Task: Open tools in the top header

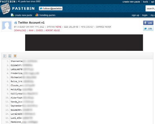Action: pos(145,2)
